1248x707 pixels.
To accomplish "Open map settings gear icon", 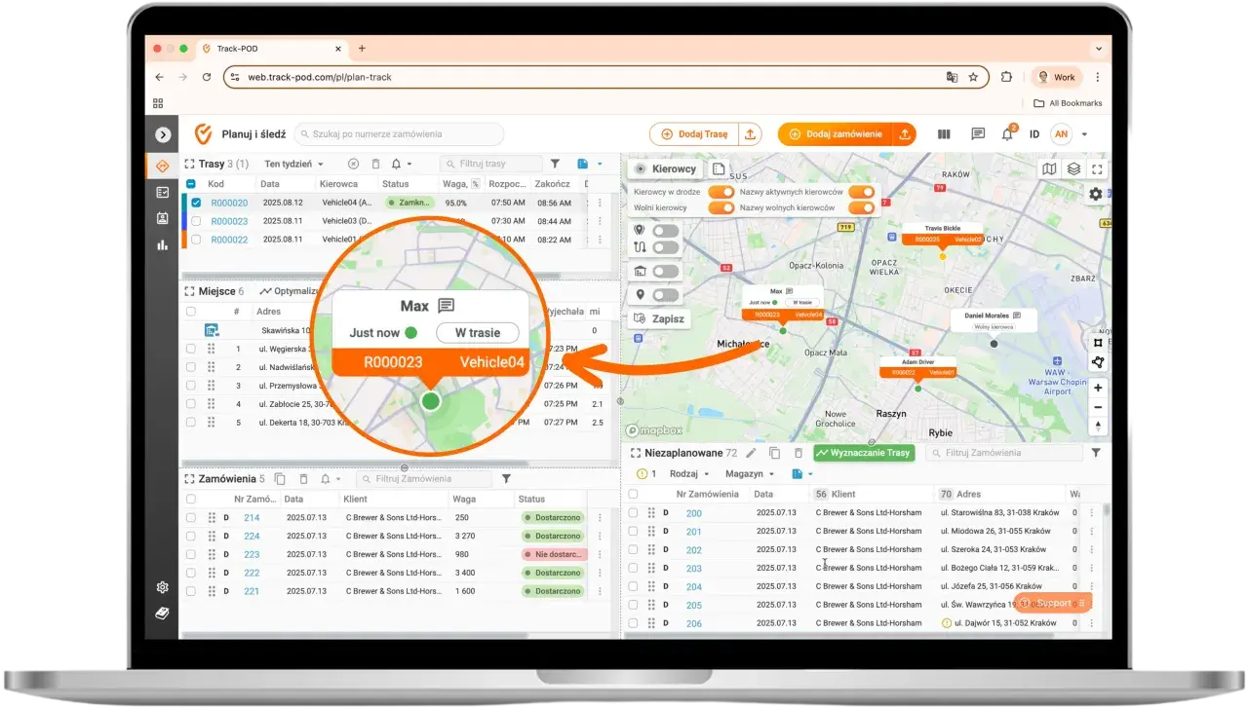I will click(x=1096, y=194).
